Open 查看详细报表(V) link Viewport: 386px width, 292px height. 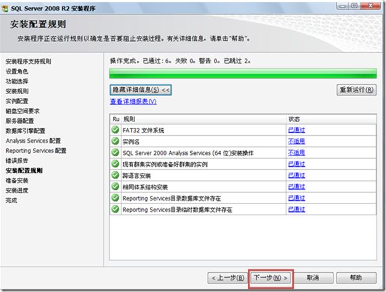point(133,102)
